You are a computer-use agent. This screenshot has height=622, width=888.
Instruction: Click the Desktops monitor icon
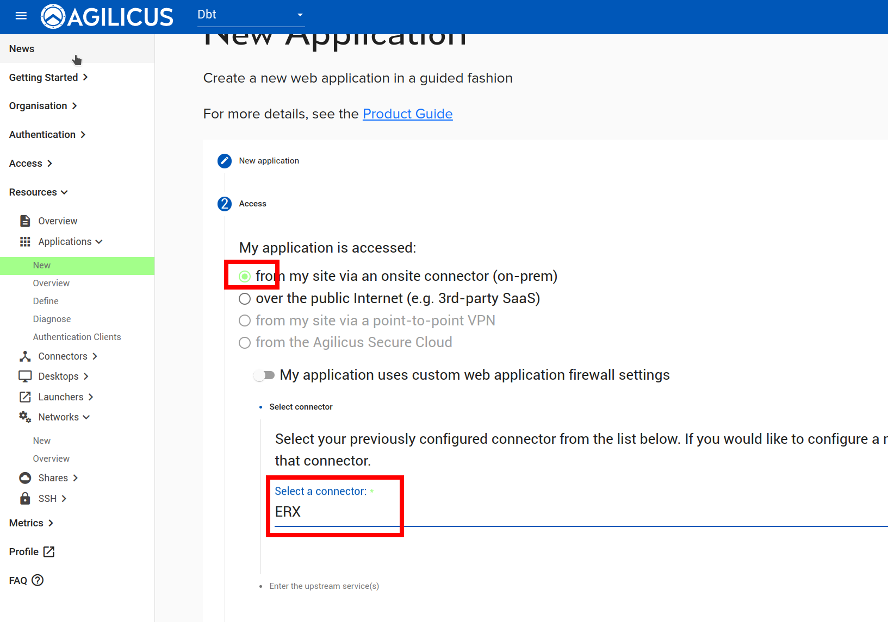[x=25, y=376]
